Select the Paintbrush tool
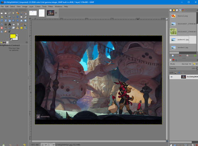This screenshot has width=198, height=146. click(x=26, y=24)
